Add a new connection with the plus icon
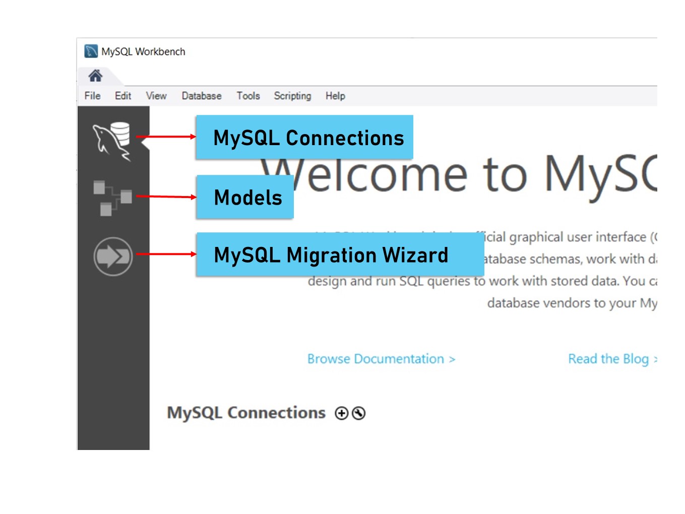 pyautogui.click(x=342, y=413)
